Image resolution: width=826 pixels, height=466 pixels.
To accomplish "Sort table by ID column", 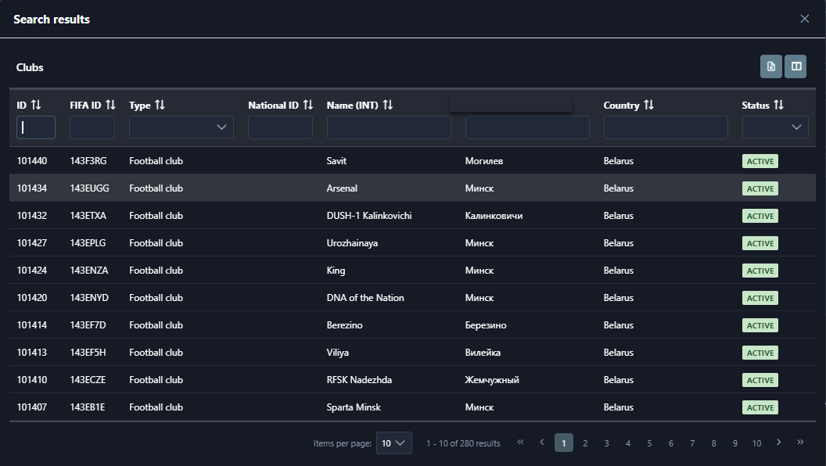I will click(x=36, y=105).
